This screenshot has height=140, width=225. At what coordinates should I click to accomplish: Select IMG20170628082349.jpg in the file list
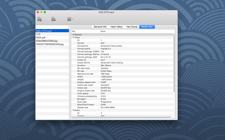pos(52,44)
